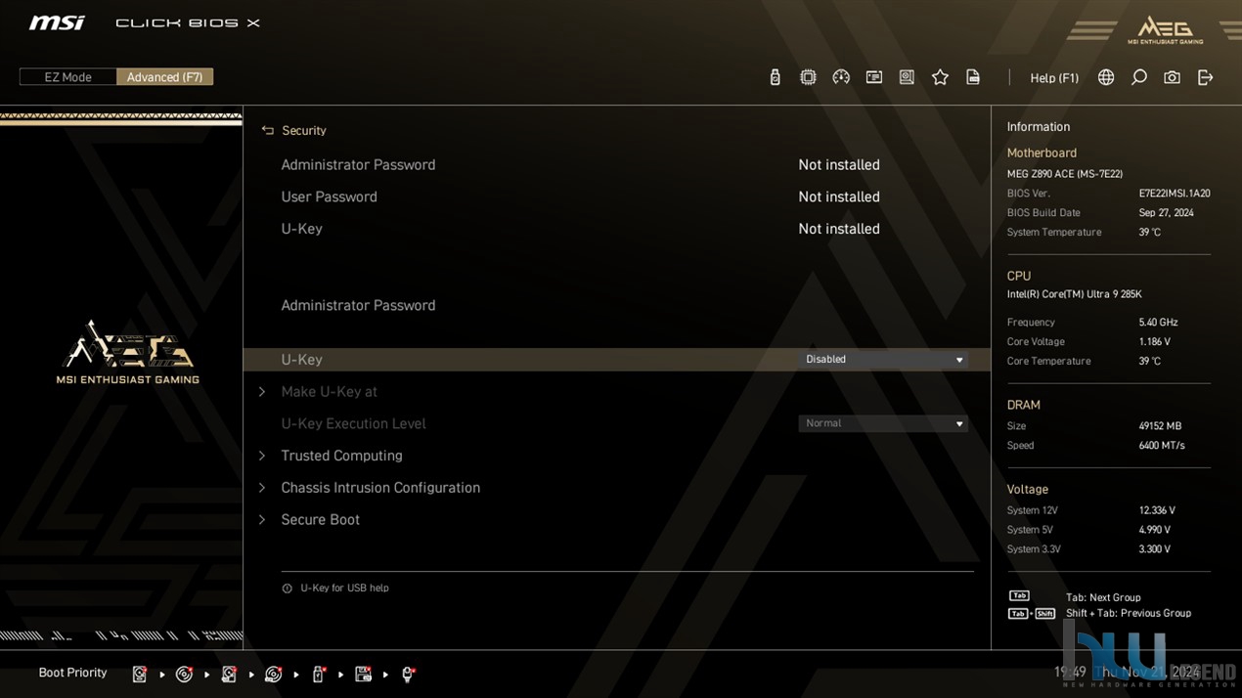Viewport: 1242px width, 698px height.
Task: Click the System 5V reading 4.990 V
Action: (1155, 530)
